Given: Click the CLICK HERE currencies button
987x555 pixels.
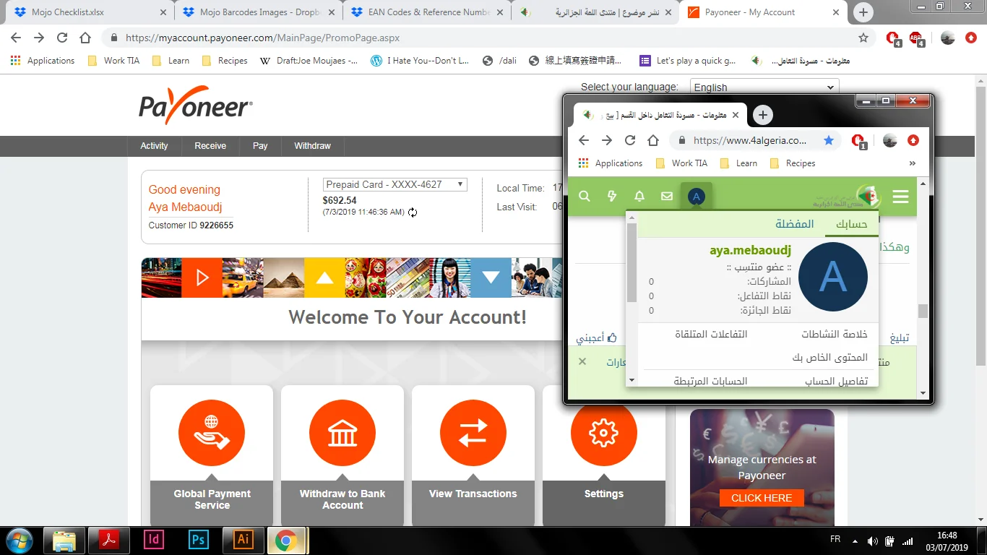Looking at the screenshot, I should tap(762, 498).
